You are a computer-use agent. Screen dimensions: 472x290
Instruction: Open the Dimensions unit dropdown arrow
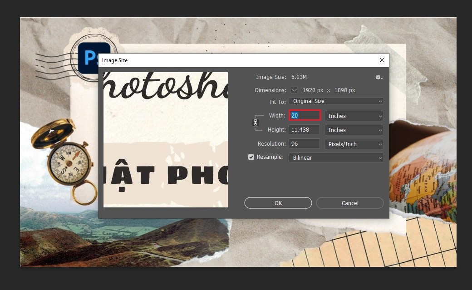294,90
